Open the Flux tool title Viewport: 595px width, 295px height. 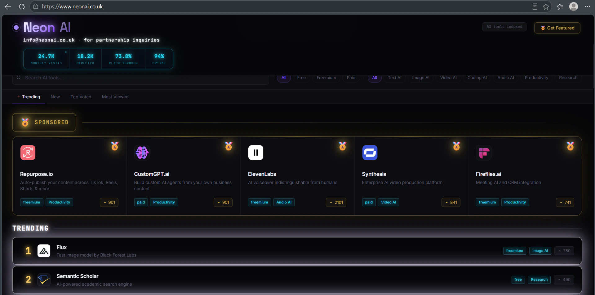[x=61, y=247]
